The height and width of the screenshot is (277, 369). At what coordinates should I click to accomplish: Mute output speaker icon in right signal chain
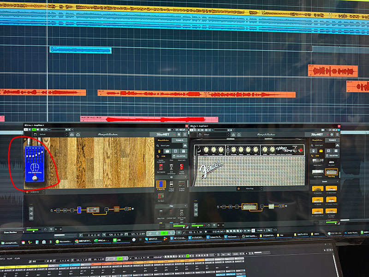click(286, 206)
